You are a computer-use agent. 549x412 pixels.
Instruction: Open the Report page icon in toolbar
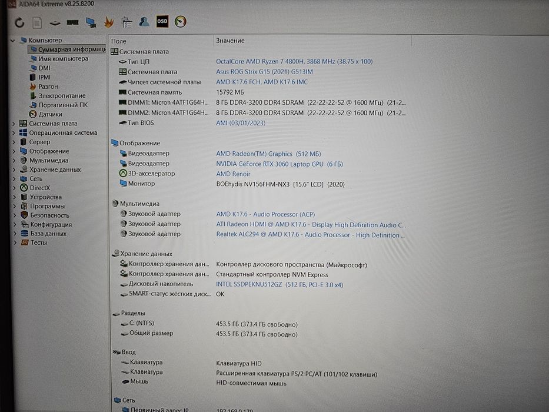click(x=37, y=23)
